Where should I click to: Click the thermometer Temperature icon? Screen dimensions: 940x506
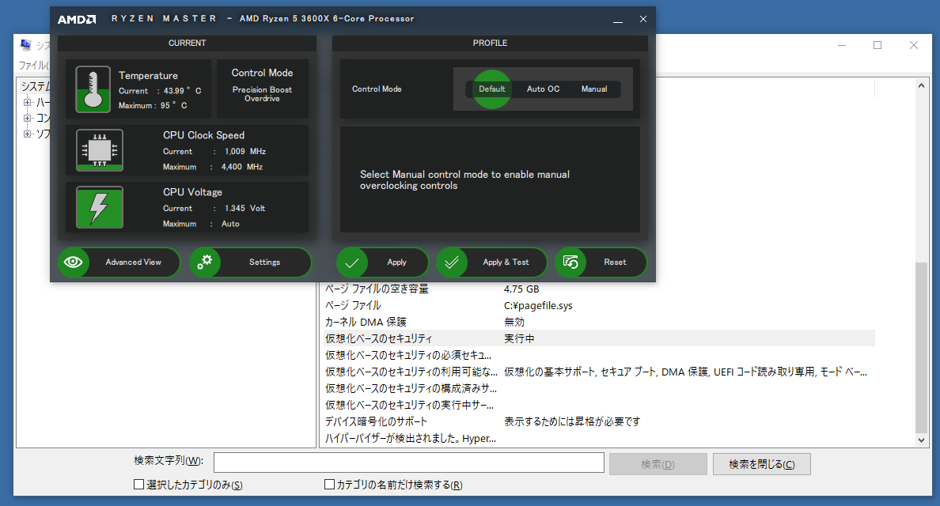93,89
